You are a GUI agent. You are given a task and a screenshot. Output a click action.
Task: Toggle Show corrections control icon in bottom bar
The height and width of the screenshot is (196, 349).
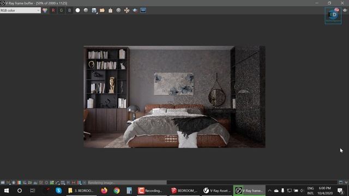point(3,183)
